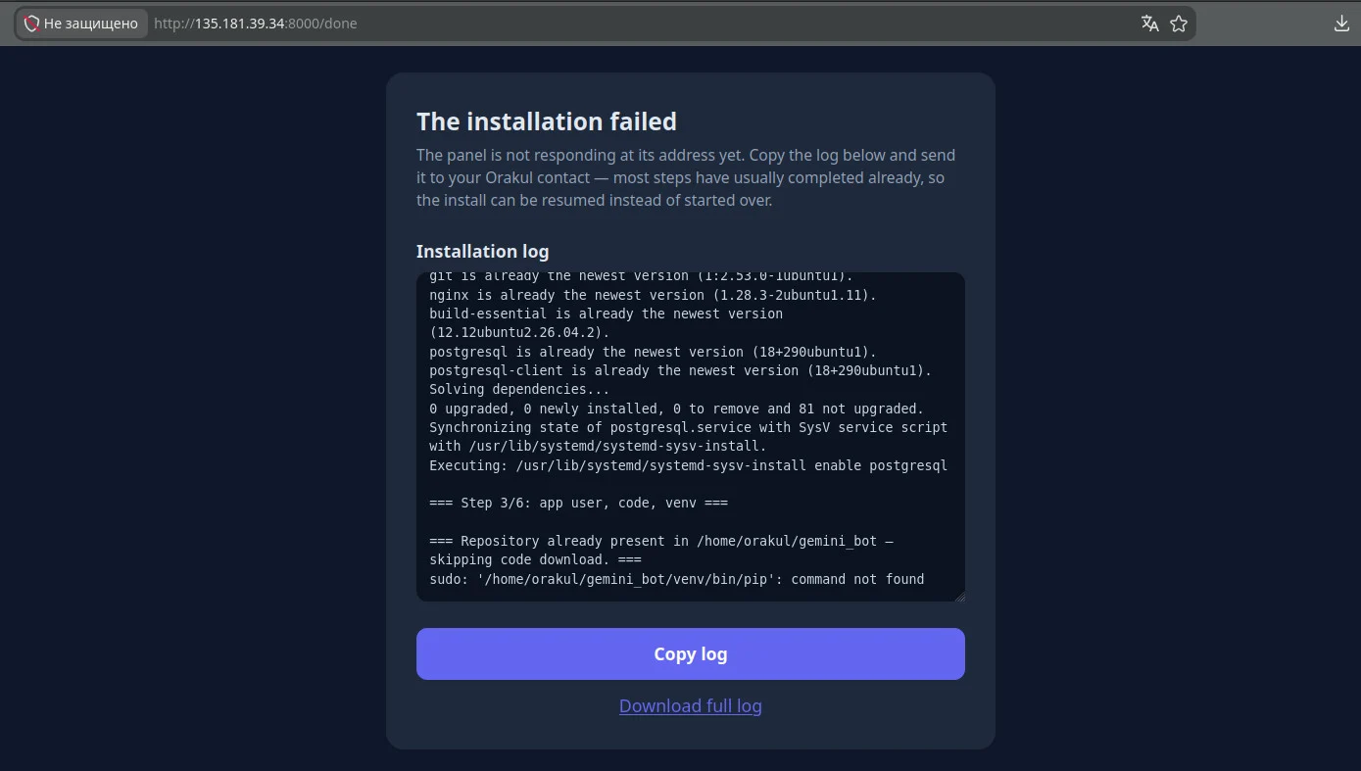This screenshot has width=1361, height=771.
Task: Click the Copy log button
Action: (x=691, y=653)
